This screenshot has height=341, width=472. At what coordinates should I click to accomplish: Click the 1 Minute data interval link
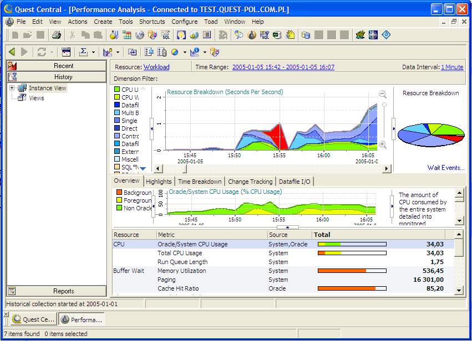[452, 67]
